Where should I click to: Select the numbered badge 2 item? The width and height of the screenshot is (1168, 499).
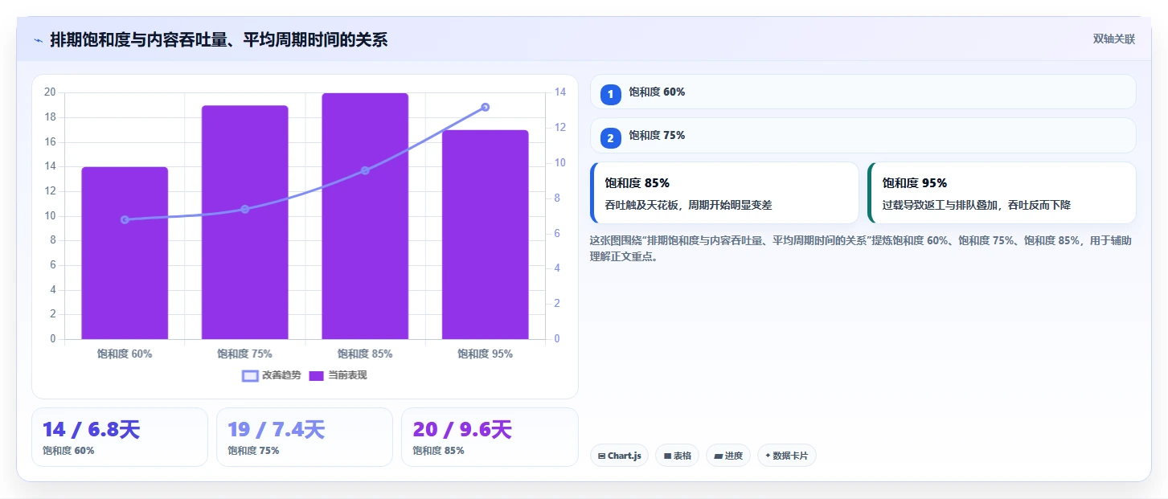(863, 136)
